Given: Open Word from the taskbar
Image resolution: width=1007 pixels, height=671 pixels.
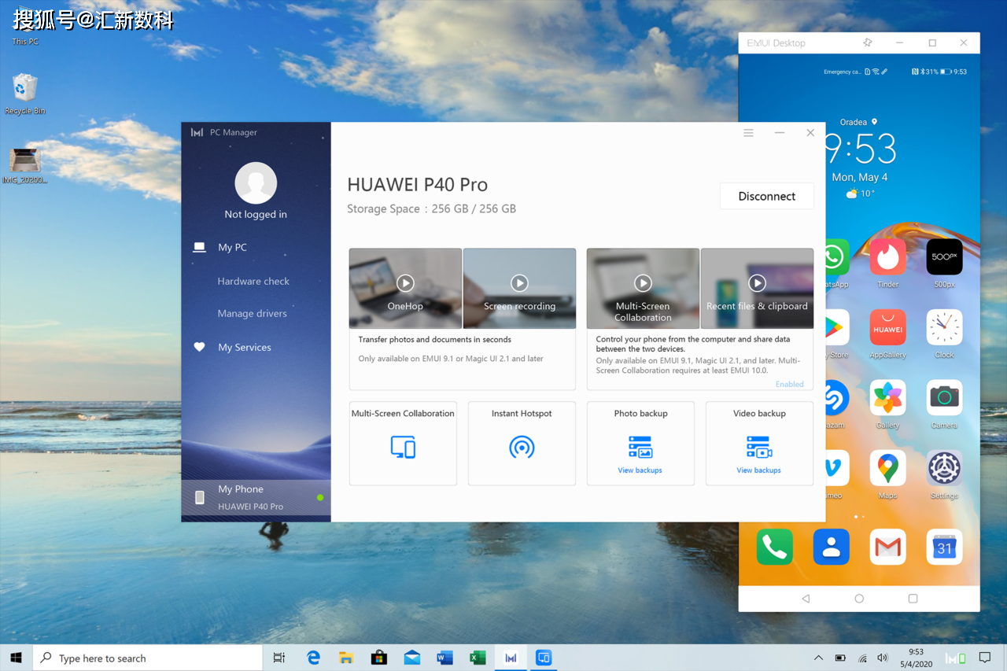Looking at the screenshot, I should pos(444,658).
